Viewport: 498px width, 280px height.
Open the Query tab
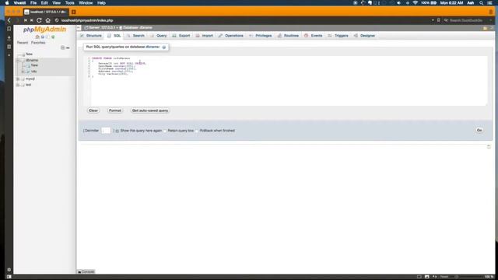coord(159,36)
